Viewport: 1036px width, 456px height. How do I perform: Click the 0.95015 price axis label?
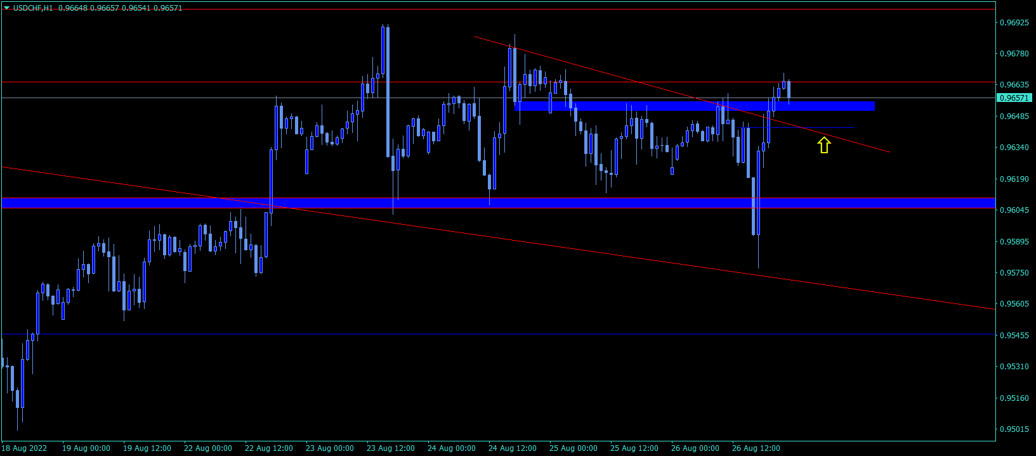[1014, 429]
